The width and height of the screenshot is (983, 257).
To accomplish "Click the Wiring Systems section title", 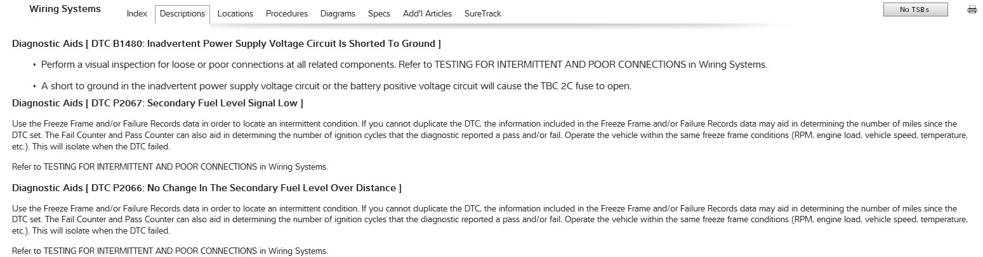I will pos(65,9).
